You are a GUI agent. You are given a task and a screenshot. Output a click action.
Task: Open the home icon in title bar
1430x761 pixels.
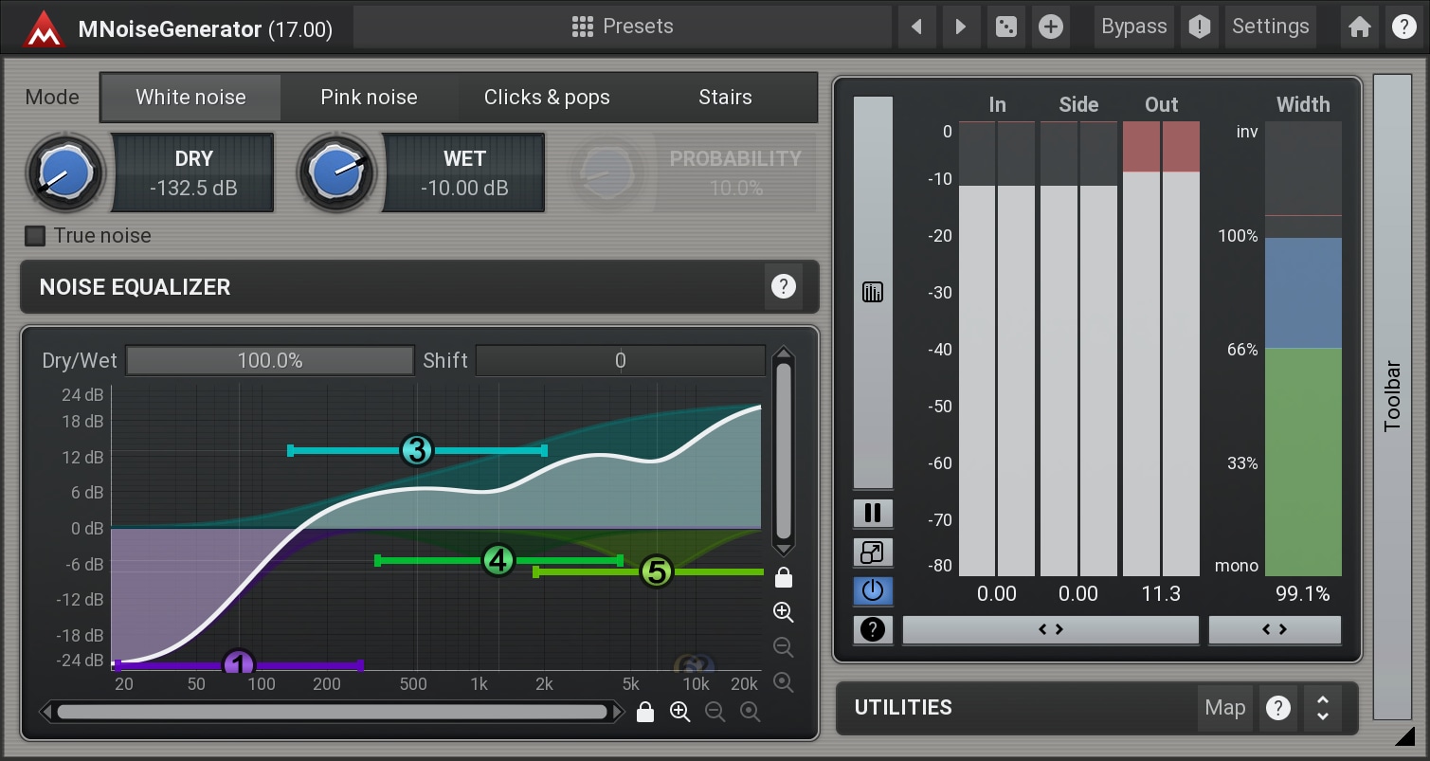(1359, 27)
